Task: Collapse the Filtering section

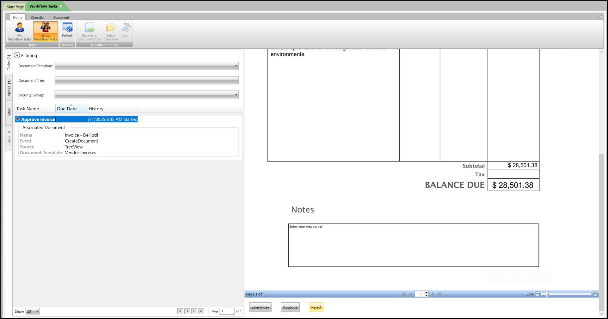Action: point(17,55)
